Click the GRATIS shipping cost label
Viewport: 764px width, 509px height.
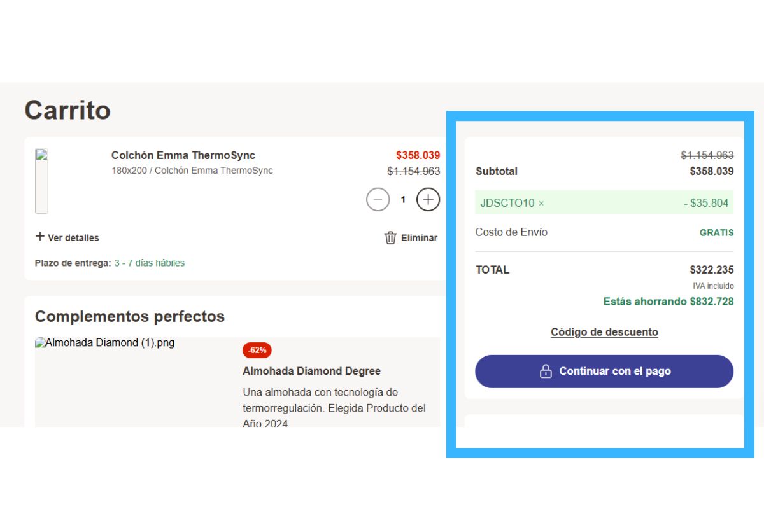pyautogui.click(x=716, y=233)
